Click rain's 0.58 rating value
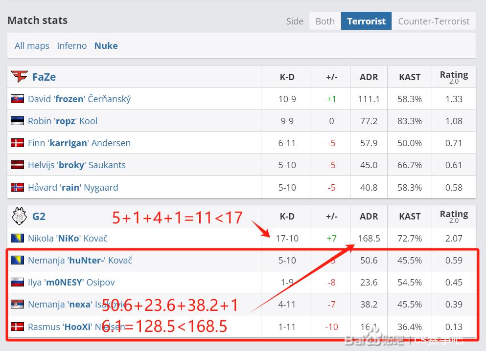The image size is (486, 351). click(x=454, y=188)
